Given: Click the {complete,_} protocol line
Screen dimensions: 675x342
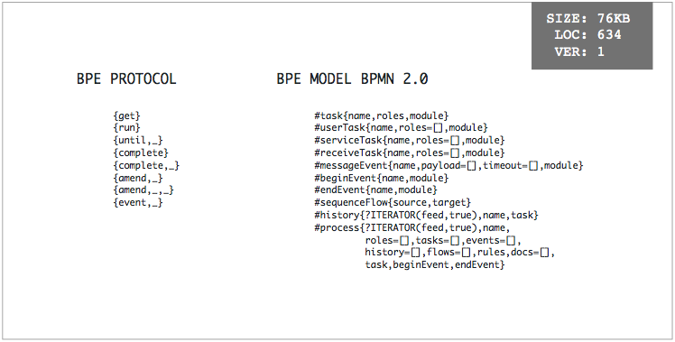Looking at the screenshot, I should pyautogui.click(x=146, y=165).
